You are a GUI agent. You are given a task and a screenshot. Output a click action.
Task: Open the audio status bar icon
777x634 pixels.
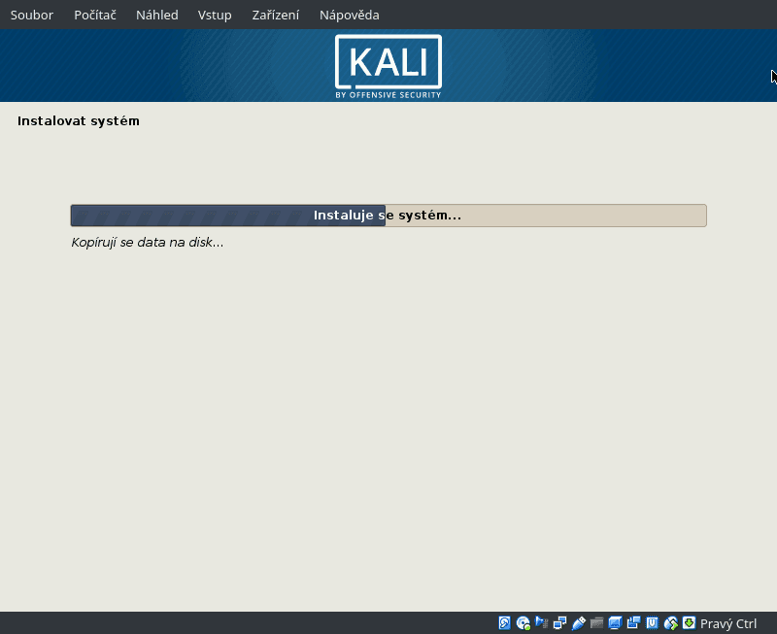pyautogui.click(x=542, y=622)
